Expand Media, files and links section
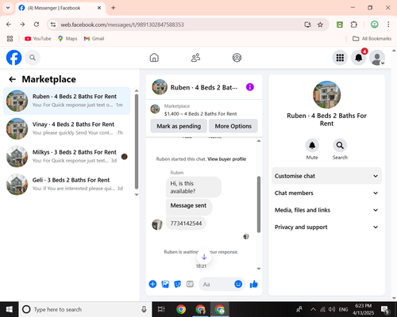Screen dimensions: 397x317 coord(326,210)
